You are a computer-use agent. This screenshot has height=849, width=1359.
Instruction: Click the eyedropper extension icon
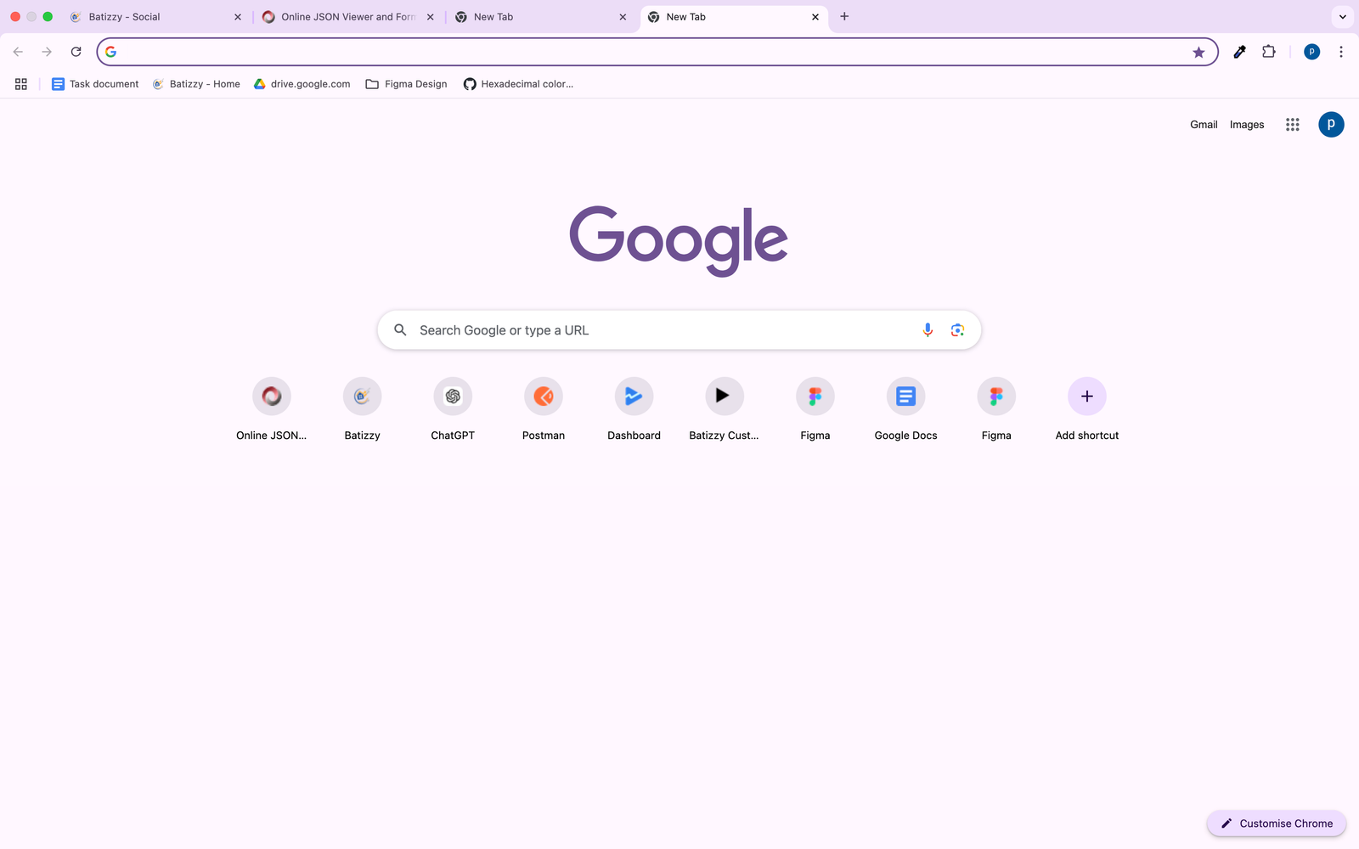click(1239, 52)
